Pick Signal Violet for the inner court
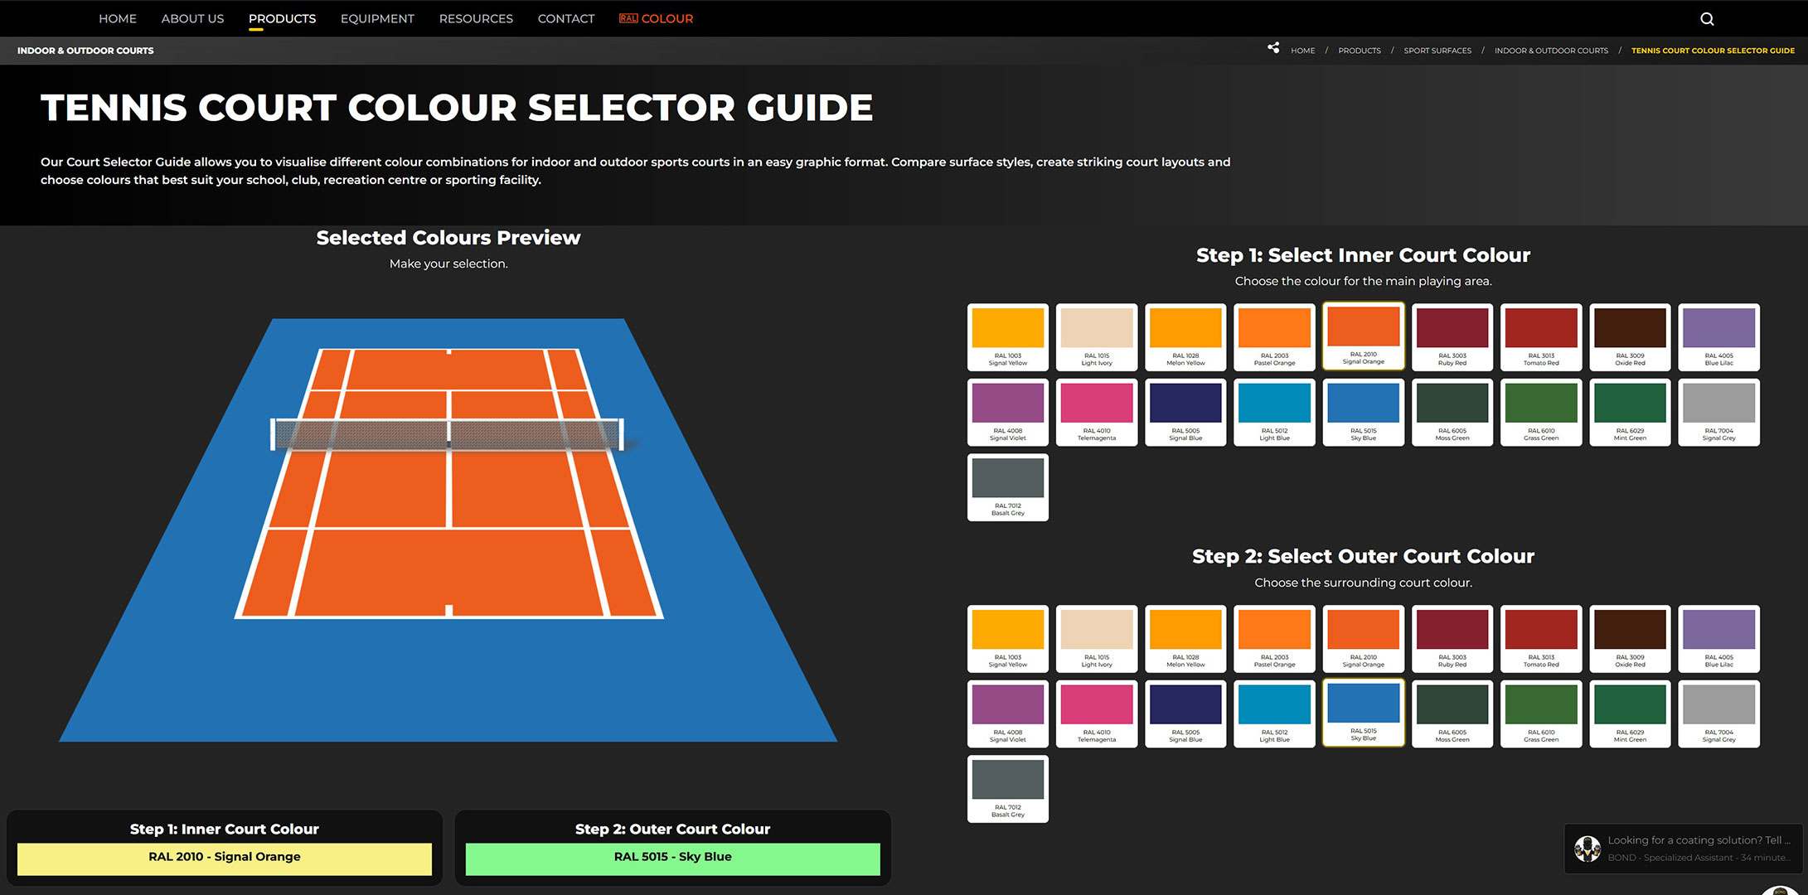The width and height of the screenshot is (1808, 895). 1008,413
